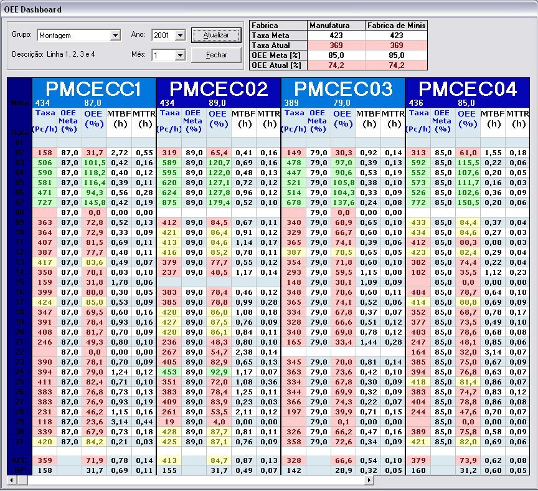Click PMCEC02 MTBF value 2,38 on day 22
This screenshot has width=538, height=491.
pyautogui.click(x=244, y=352)
